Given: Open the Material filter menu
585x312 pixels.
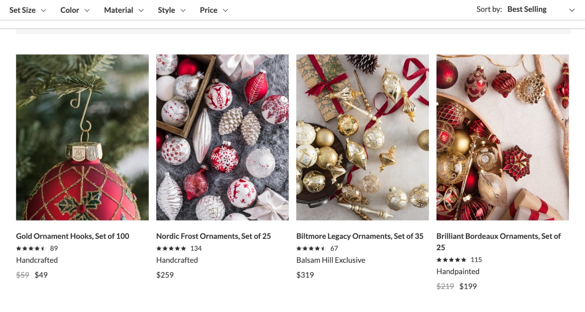Looking at the screenshot, I should (x=123, y=10).
